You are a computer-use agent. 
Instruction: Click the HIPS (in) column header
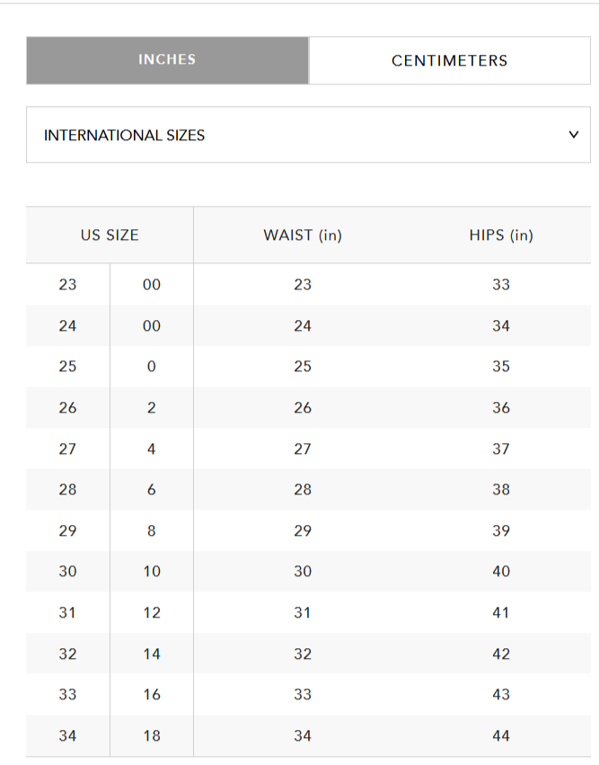pyautogui.click(x=500, y=236)
